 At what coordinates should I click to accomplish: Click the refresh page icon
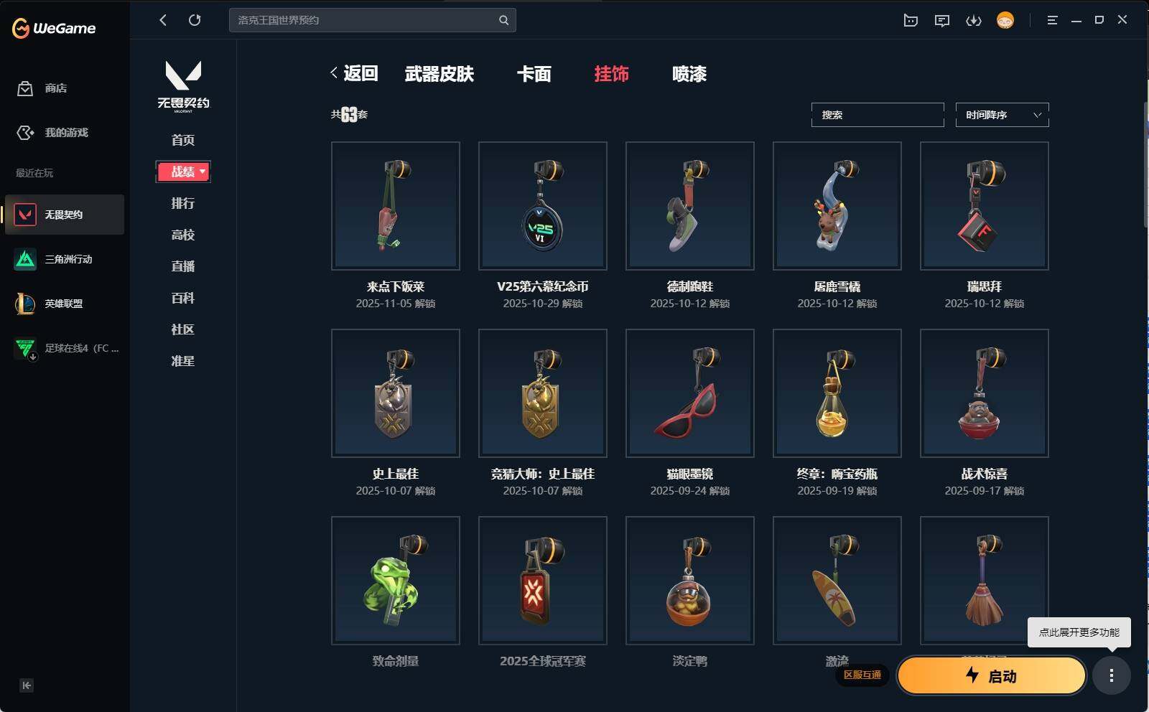tap(195, 20)
